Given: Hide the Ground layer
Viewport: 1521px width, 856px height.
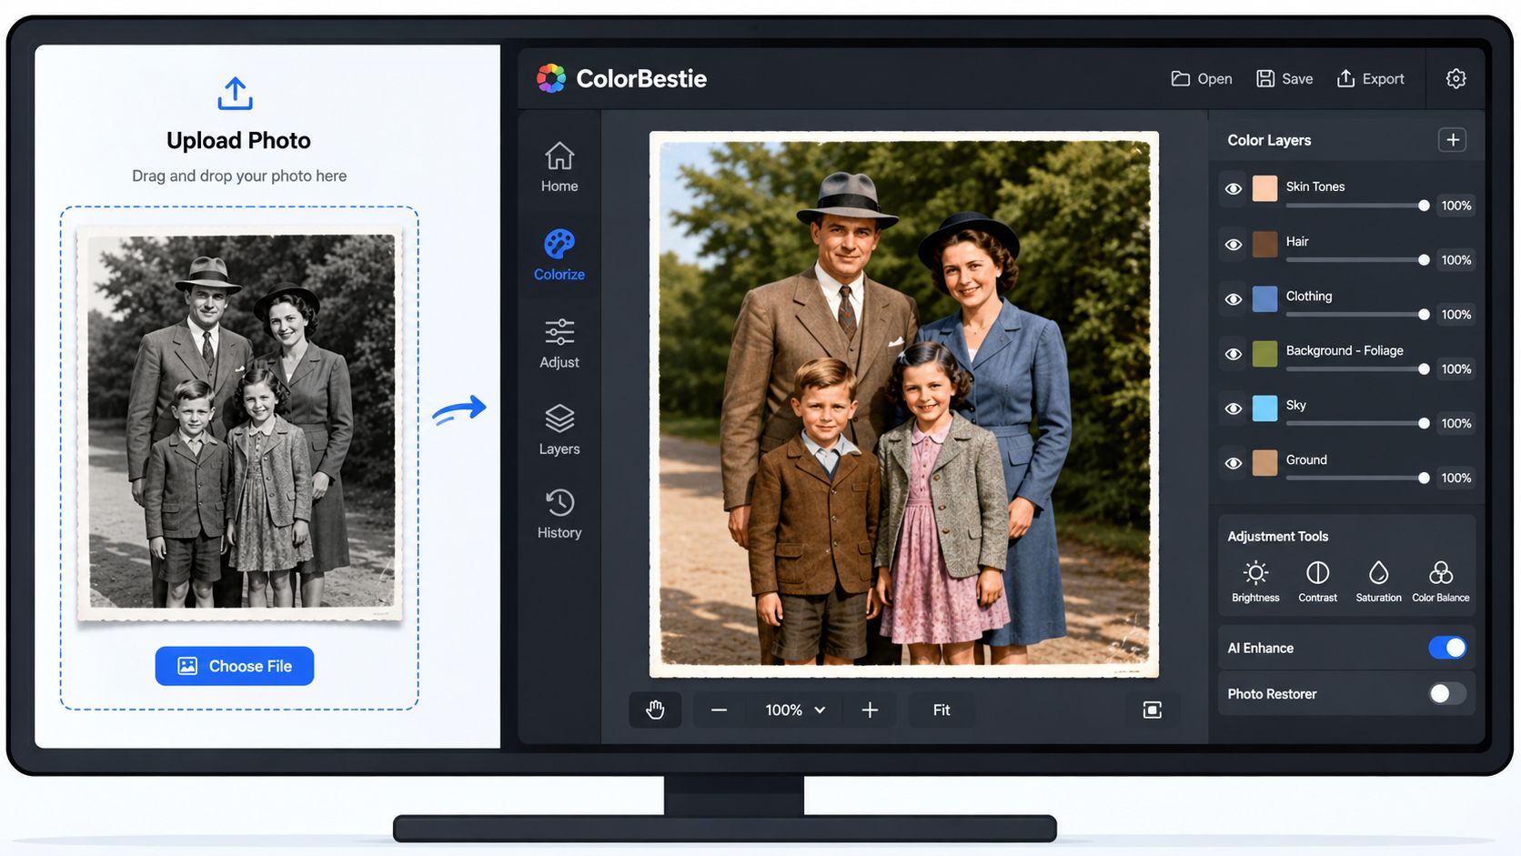Looking at the screenshot, I should click(1233, 462).
